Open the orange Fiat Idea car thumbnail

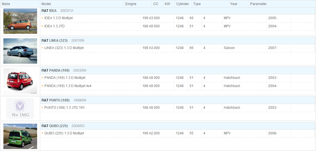(20, 21)
